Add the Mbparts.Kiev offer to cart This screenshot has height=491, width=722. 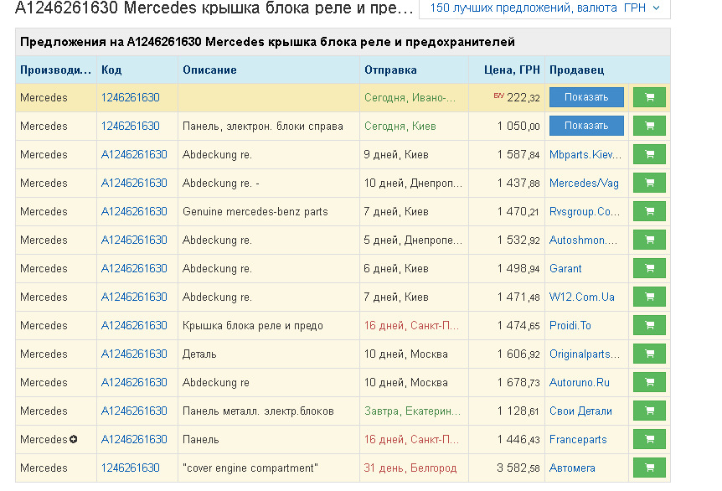point(649,154)
